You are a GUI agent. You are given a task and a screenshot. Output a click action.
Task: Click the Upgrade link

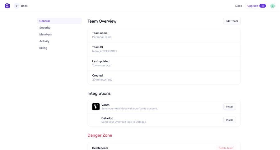253,6
